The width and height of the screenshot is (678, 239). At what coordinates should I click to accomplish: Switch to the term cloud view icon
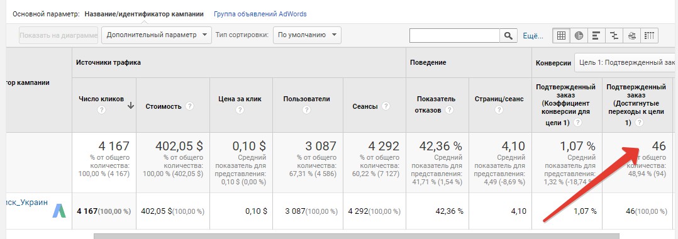click(631, 36)
